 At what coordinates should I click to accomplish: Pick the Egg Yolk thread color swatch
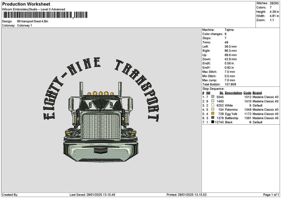(x=213, y=113)
